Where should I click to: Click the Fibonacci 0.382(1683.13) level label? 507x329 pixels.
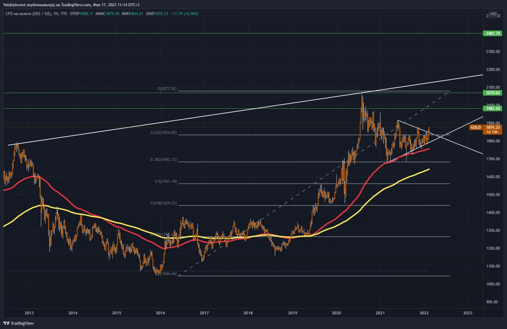pos(164,160)
